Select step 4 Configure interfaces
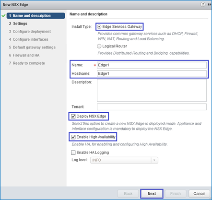The height and width of the screenshot is (200, 212). point(29,39)
